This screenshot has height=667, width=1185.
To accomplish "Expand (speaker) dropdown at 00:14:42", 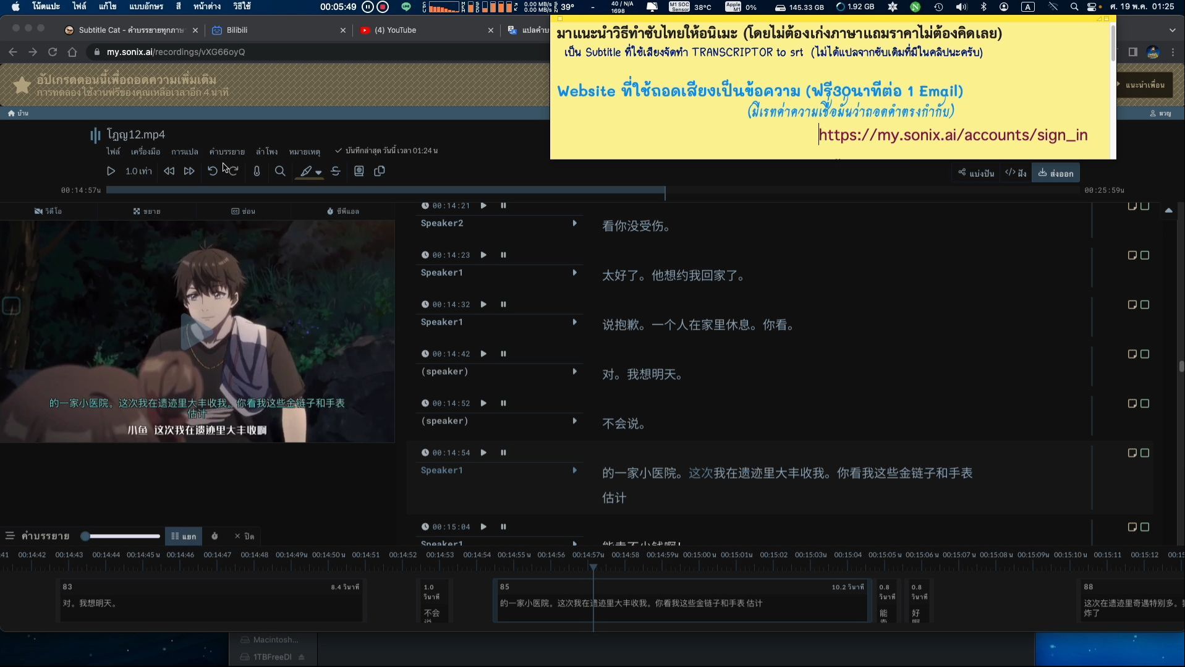I will tap(574, 372).
